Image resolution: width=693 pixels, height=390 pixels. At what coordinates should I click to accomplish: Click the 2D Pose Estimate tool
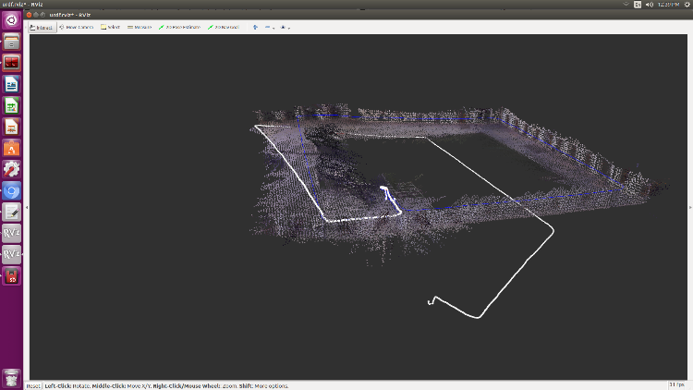pos(179,28)
